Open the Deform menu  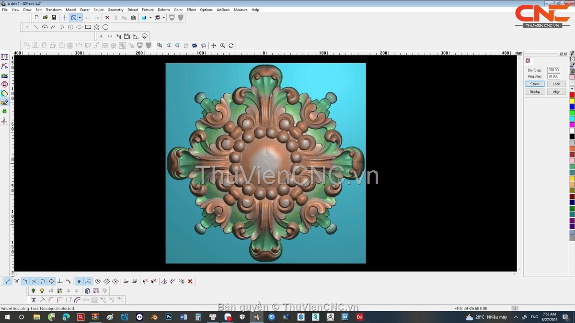pos(164,10)
